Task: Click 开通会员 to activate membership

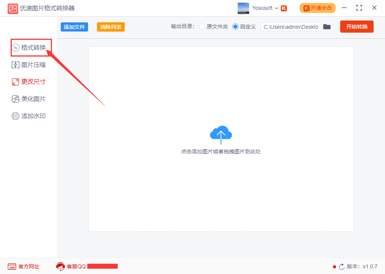Action: coord(317,8)
